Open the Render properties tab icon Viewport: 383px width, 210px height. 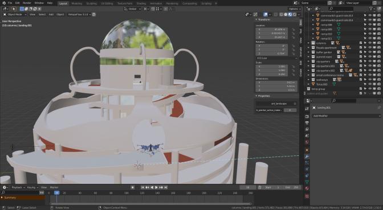coord(307,117)
